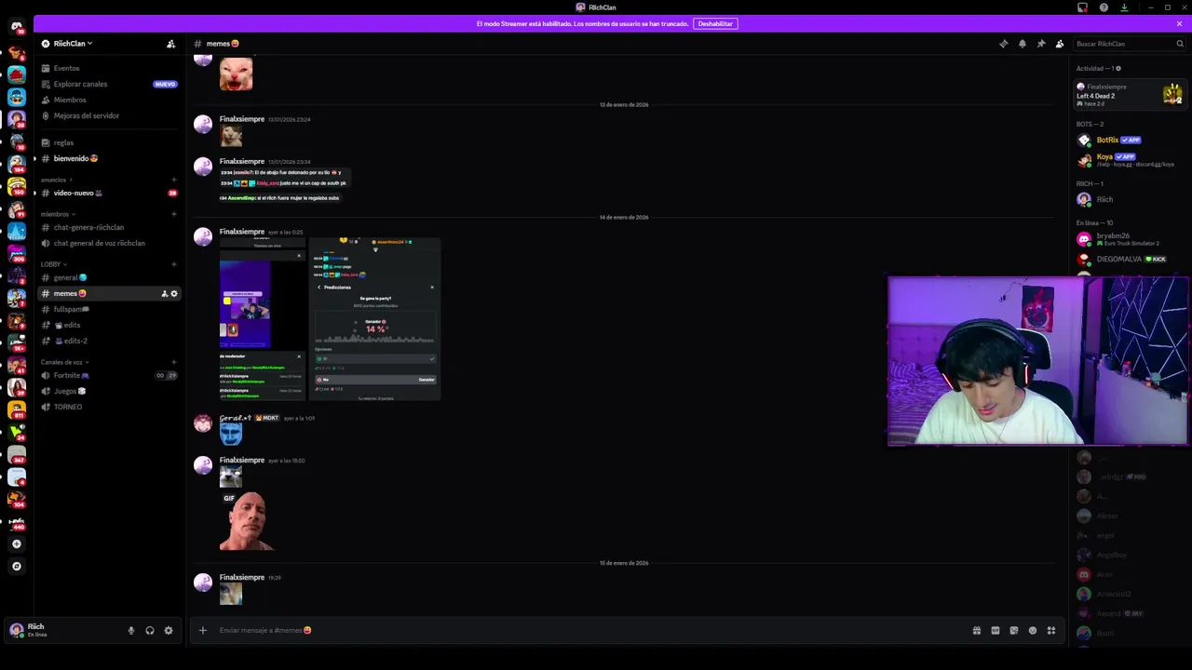Screen dimensions: 1192x670
Task: Join the Juegos voice channel
Action: click(68, 391)
